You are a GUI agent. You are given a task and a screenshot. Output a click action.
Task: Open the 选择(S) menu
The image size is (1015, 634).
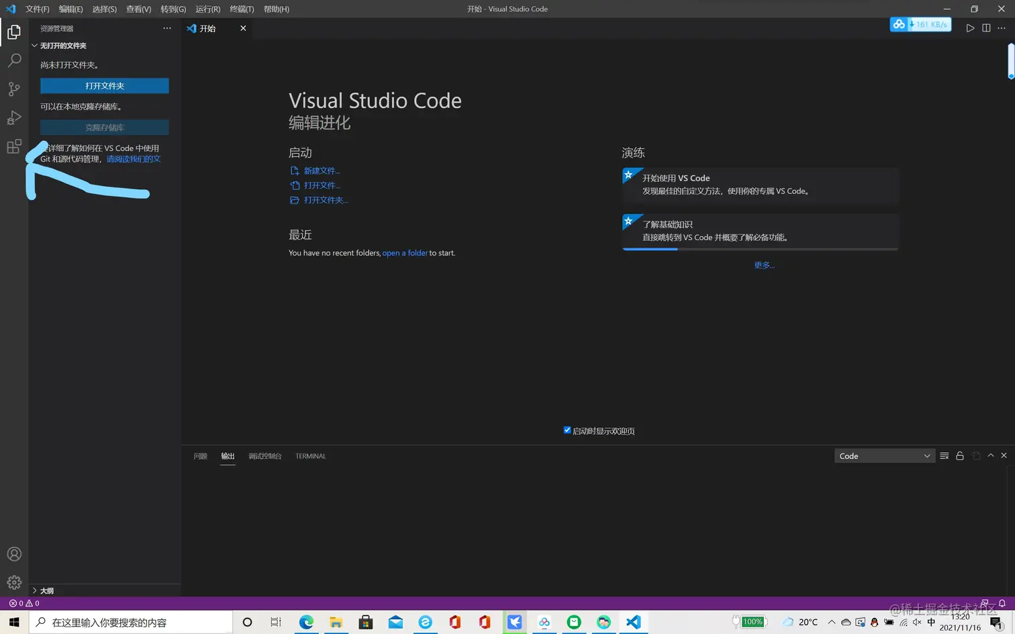tap(104, 9)
